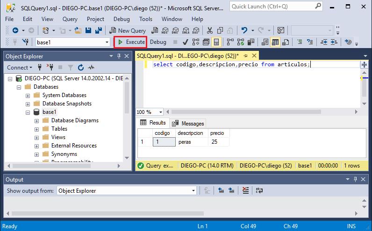Select the Results tab
Viewport: 372px width, 231px height.
153,122
